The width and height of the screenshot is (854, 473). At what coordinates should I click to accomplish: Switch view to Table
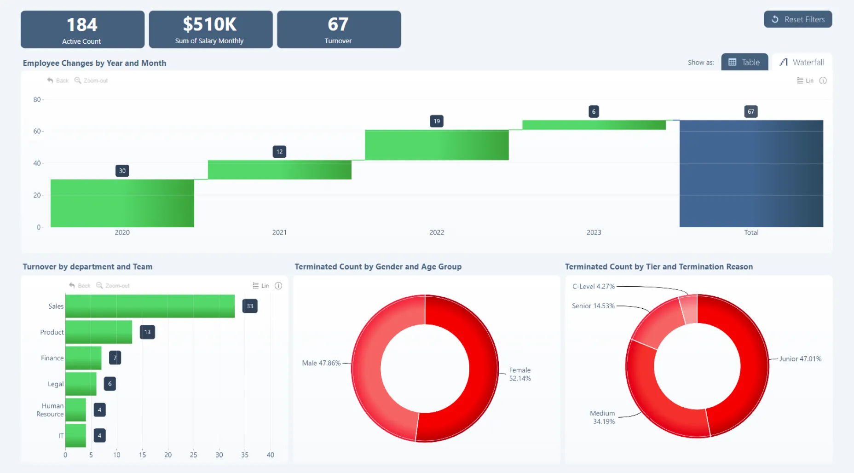pyautogui.click(x=744, y=62)
